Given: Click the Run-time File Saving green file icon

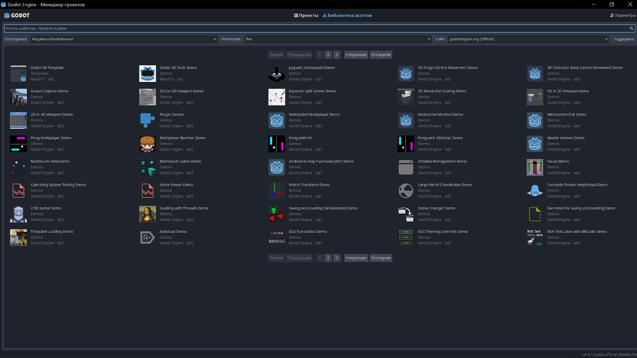Looking at the screenshot, I should [535, 214].
